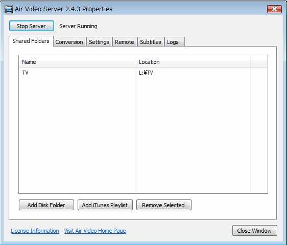Viewport: 287px width, 245px height.
Task: Open the Subtitles tab
Action: click(151, 42)
